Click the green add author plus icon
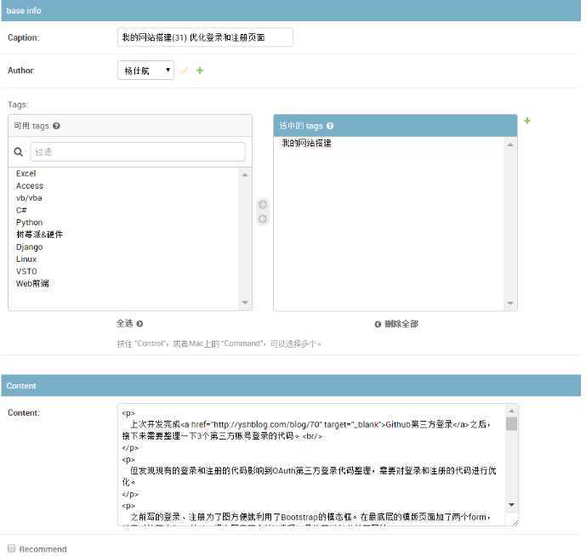The width and height of the screenshot is (586, 556). [200, 71]
